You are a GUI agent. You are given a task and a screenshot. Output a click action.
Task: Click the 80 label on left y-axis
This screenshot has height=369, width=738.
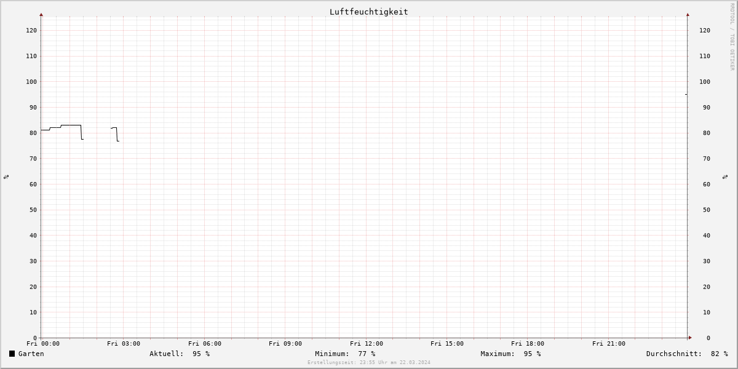tap(33, 133)
